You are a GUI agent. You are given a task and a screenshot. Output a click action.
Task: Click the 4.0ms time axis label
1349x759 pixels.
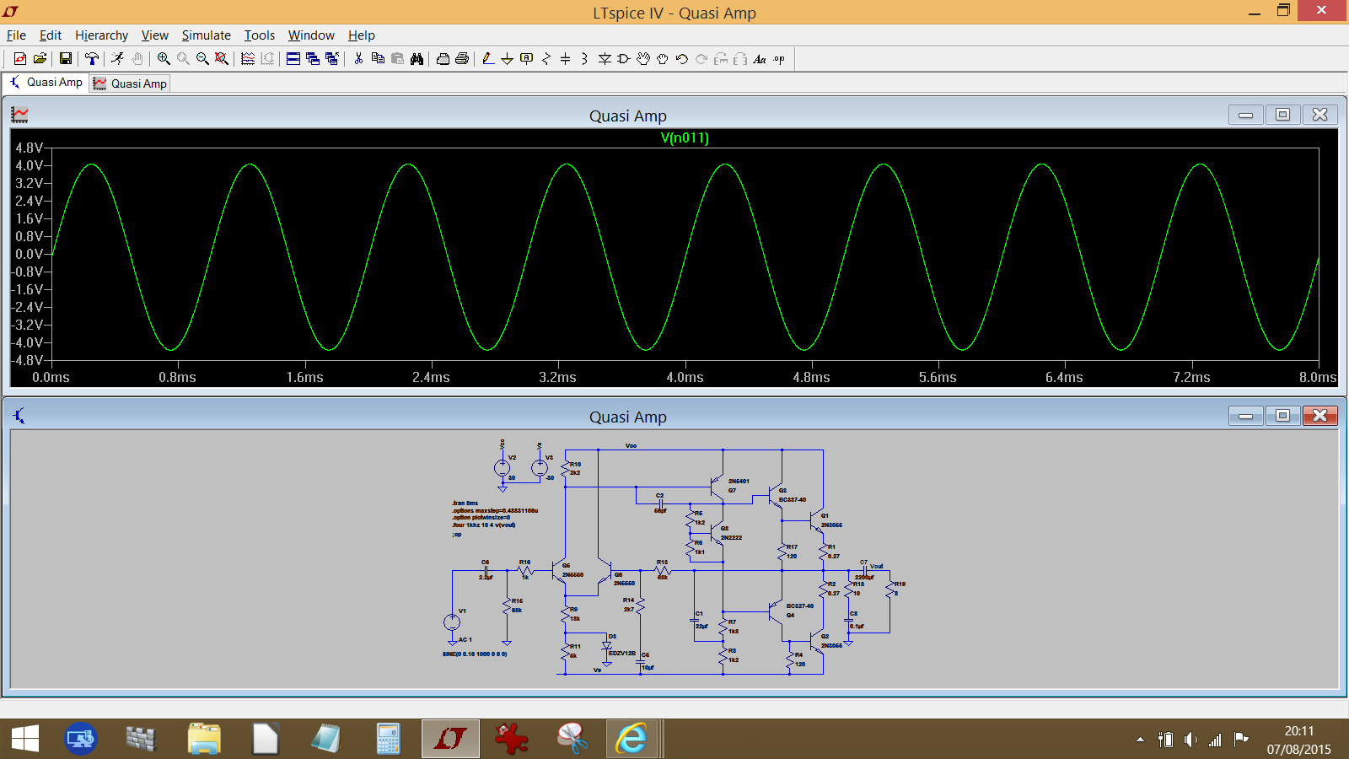pos(685,377)
